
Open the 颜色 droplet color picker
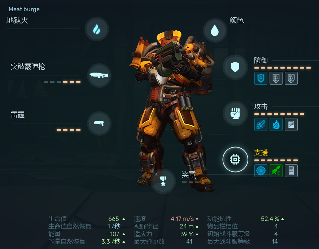click(215, 30)
